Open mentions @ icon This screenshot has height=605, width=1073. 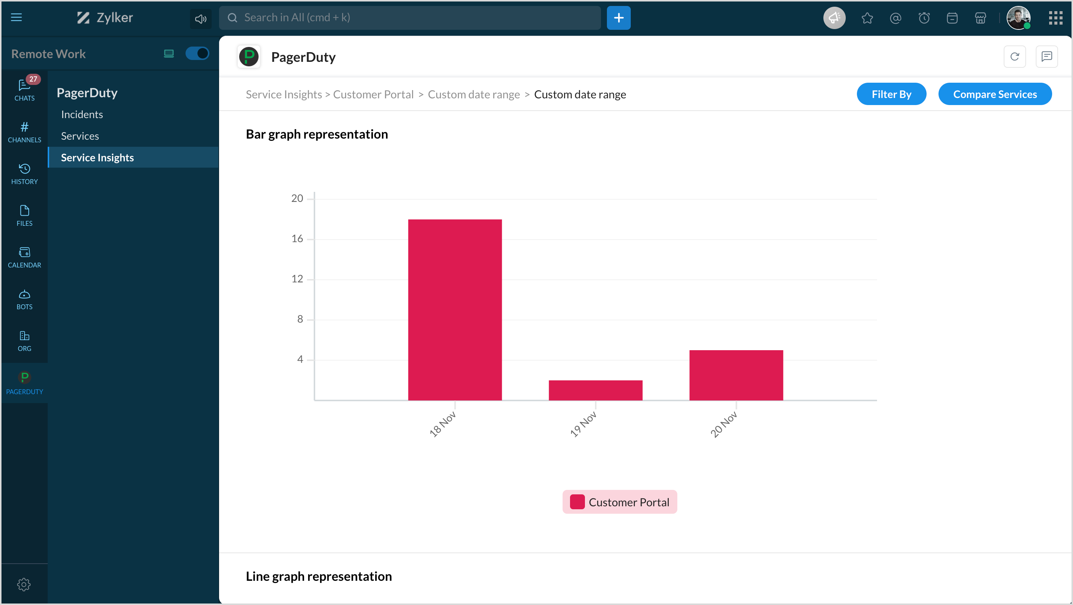coord(896,18)
